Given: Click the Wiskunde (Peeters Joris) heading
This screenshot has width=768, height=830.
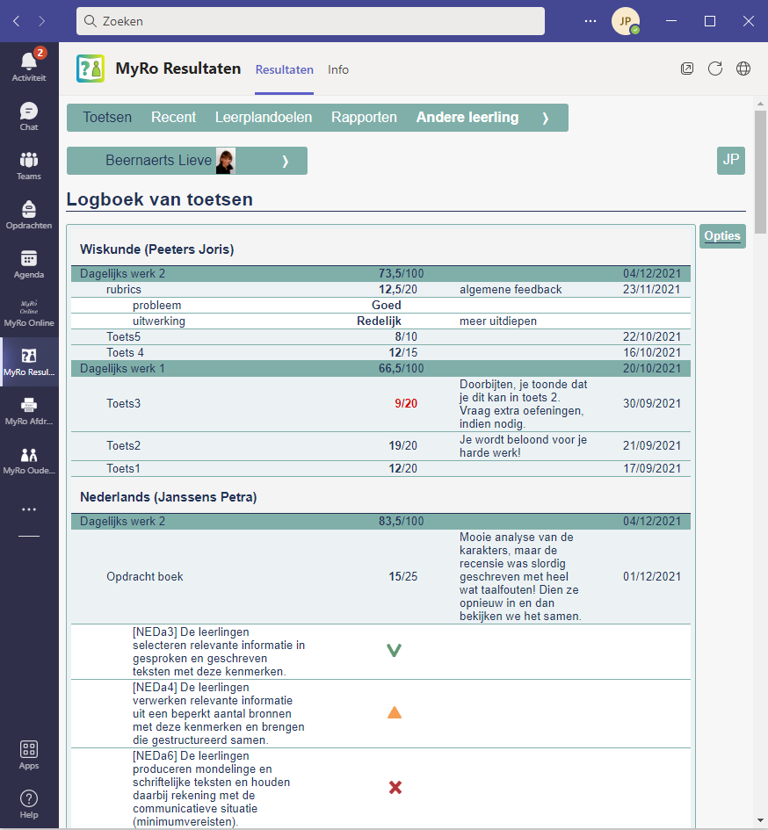Looking at the screenshot, I should click(x=156, y=249).
